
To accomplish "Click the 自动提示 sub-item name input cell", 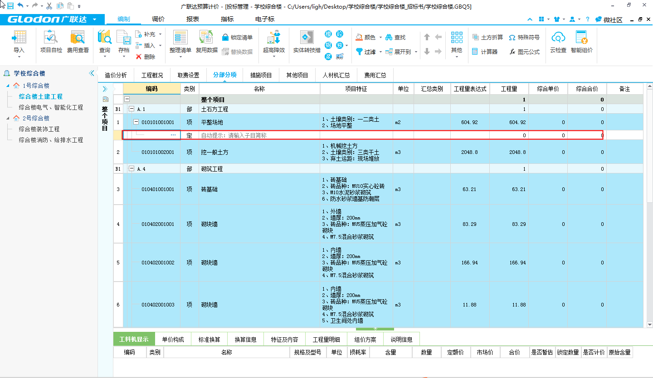I will click(259, 135).
